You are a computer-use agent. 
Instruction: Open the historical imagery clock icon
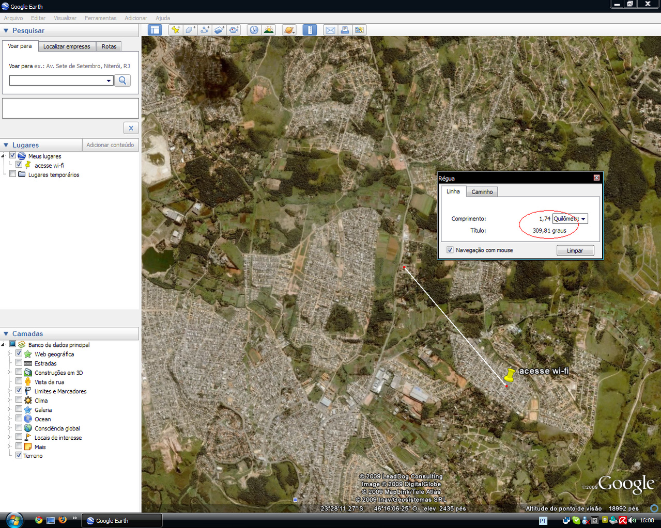coord(254,30)
